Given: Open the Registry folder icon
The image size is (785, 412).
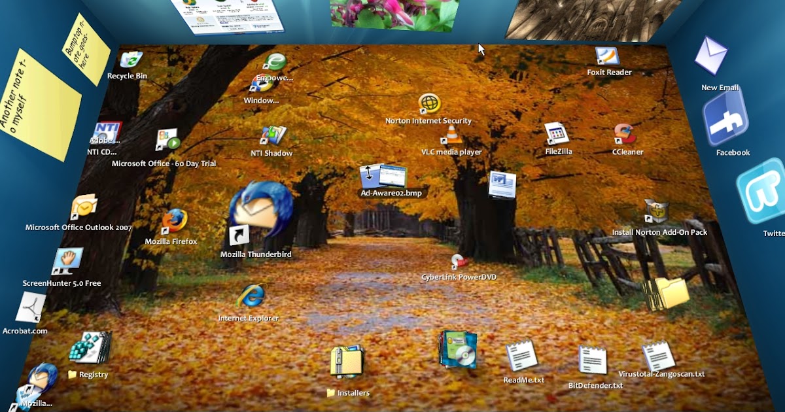Looking at the screenshot, I should pyautogui.click(x=90, y=347).
